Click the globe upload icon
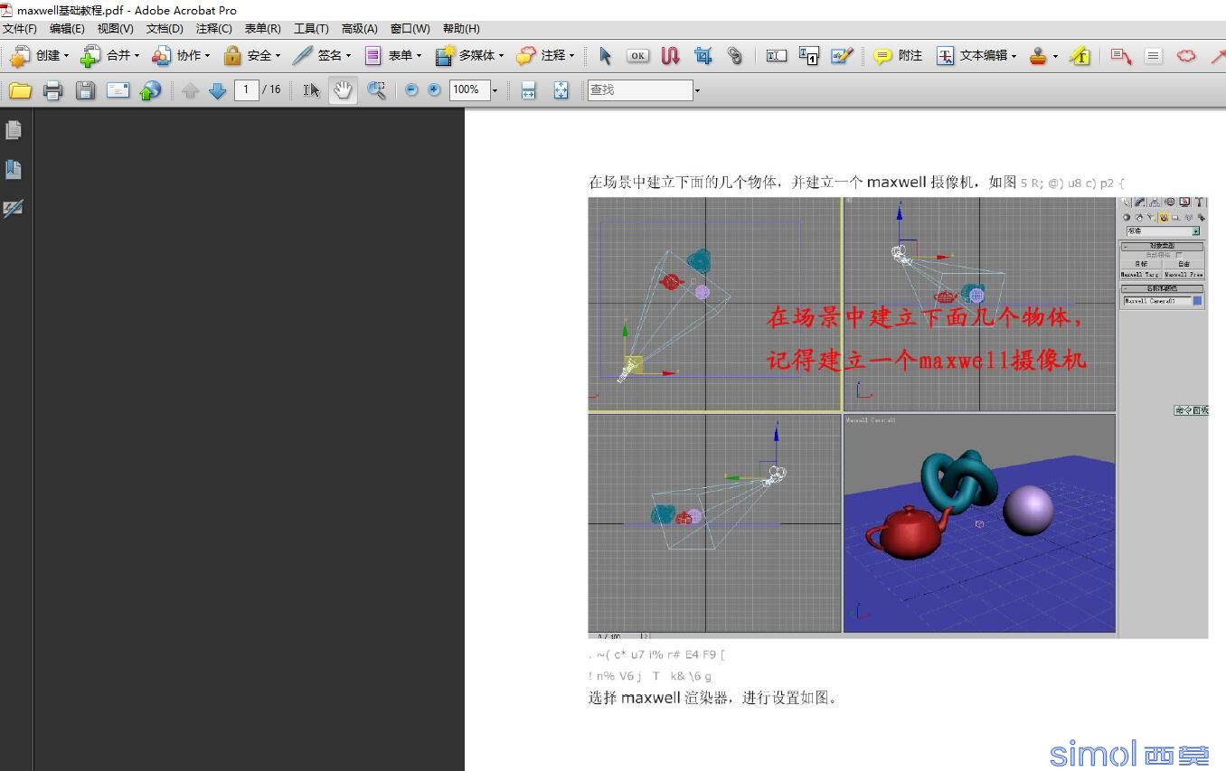1226x771 pixels. pos(150,90)
